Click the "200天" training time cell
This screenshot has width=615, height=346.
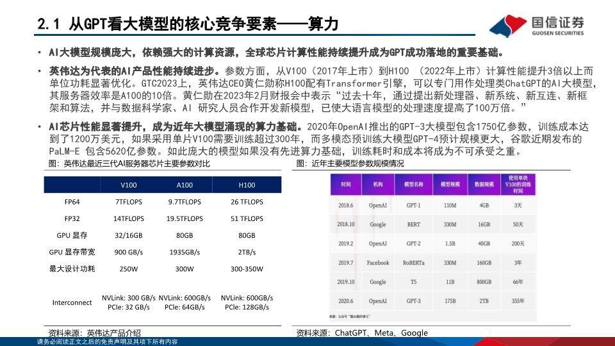[518, 243]
